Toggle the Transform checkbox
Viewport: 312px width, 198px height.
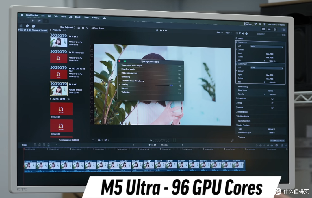pos(237,98)
